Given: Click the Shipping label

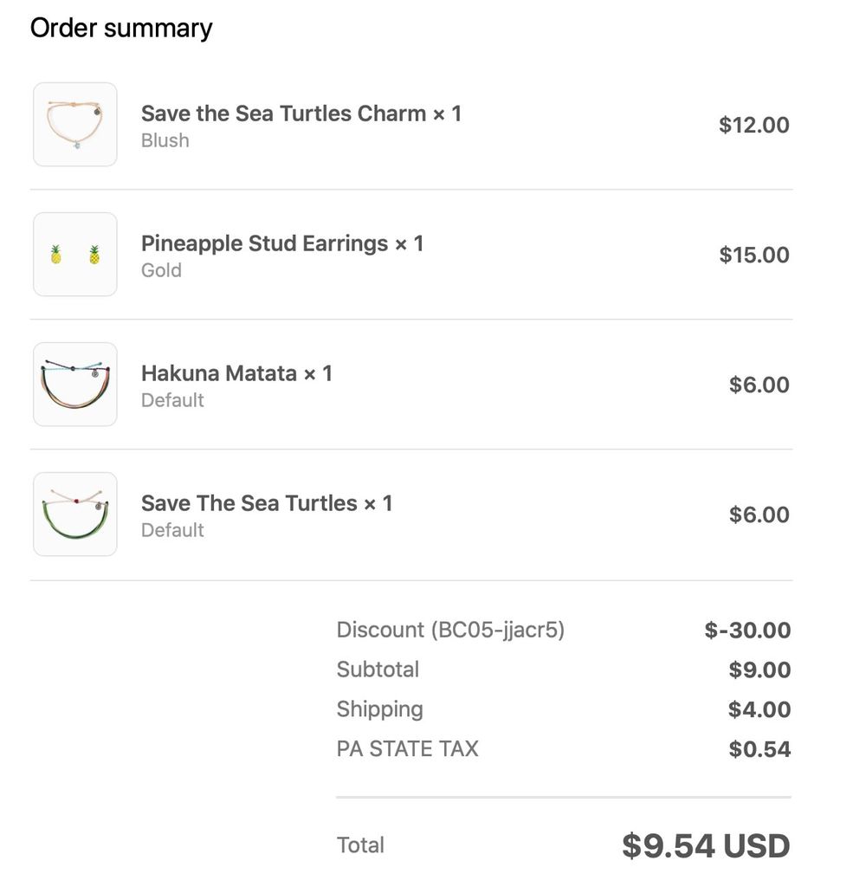Looking at the screenshot, I should click(x=380, y=709).
